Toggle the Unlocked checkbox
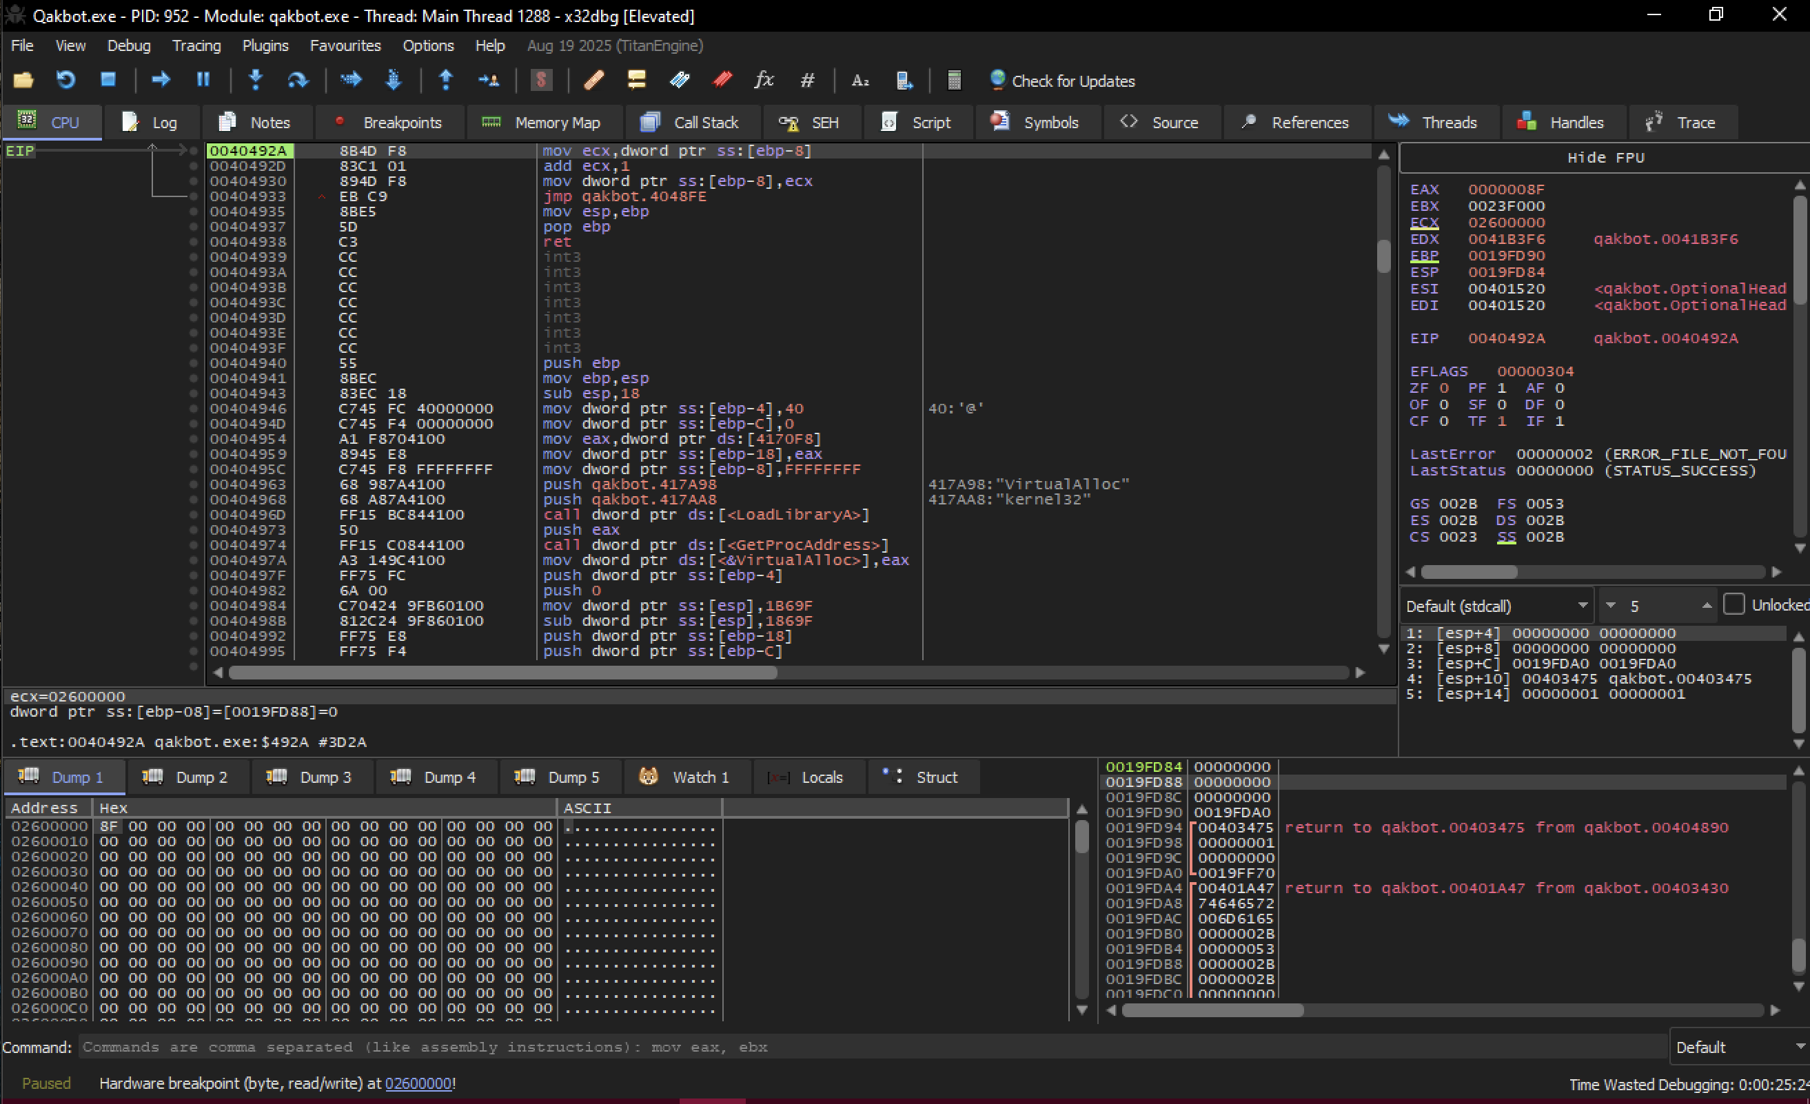Screen dimensions: 1810x1104 1733,604
